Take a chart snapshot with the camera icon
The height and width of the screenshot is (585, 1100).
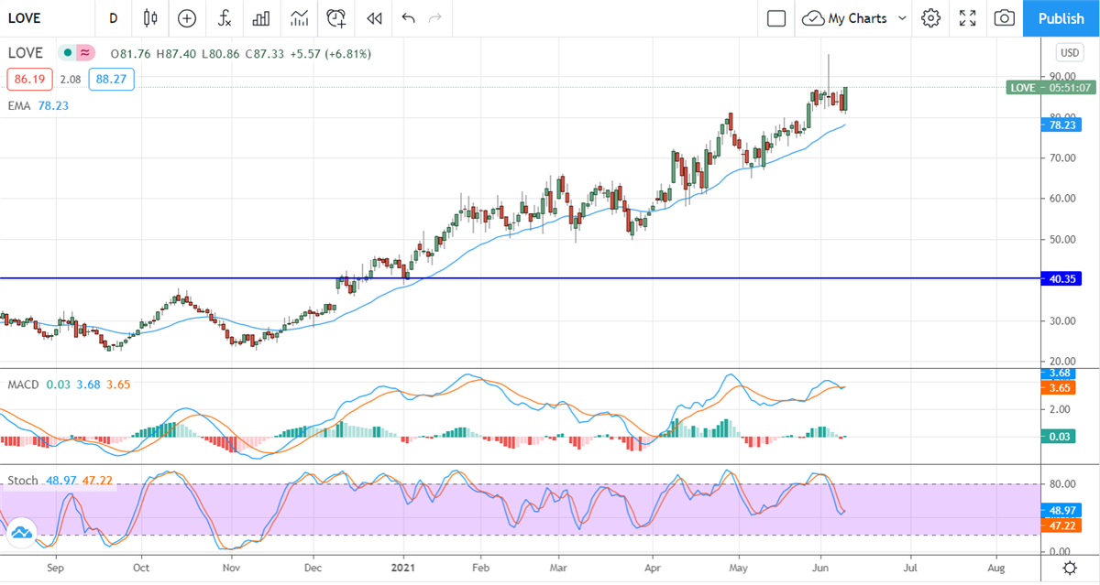pyautogui.click(x=1005, y=18)
